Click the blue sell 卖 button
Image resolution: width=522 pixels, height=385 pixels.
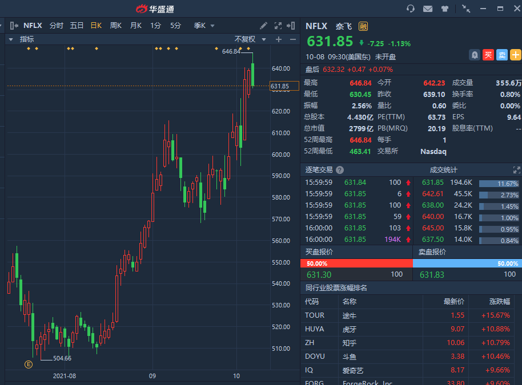click(x=502, y=55)
